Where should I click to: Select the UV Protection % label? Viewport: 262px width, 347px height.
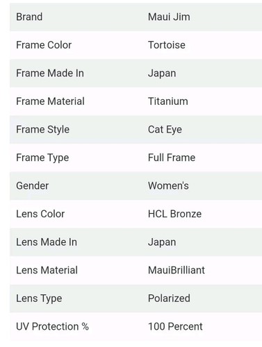[52, 327]
